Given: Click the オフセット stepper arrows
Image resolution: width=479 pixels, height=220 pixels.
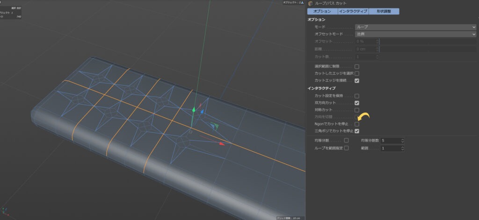Looking at the screenshot, I should pos(377,42).
